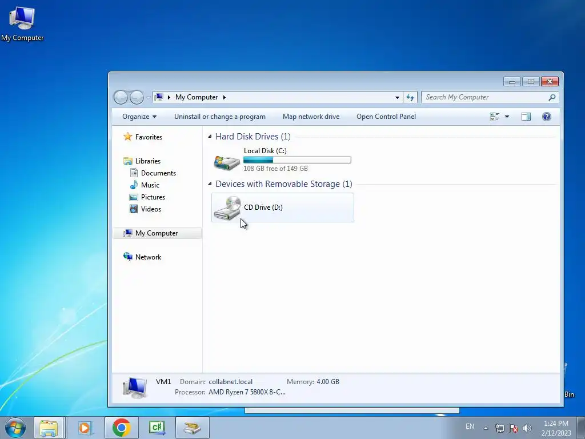This screenshot has width=585, height=439.
Task: Open Action Center flag icon
Action: pos(514,428)
